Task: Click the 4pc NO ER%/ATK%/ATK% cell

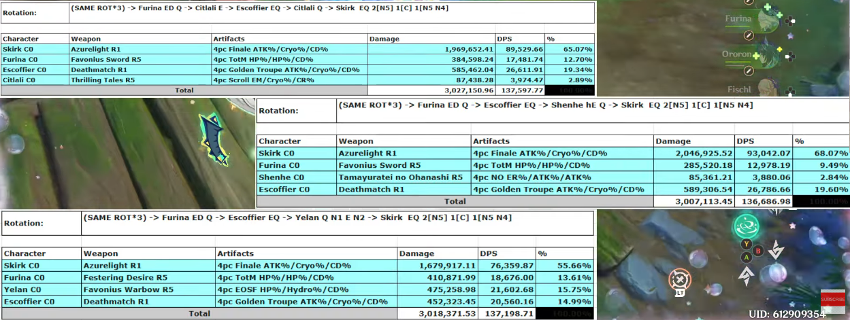Action: coord(562,177)
